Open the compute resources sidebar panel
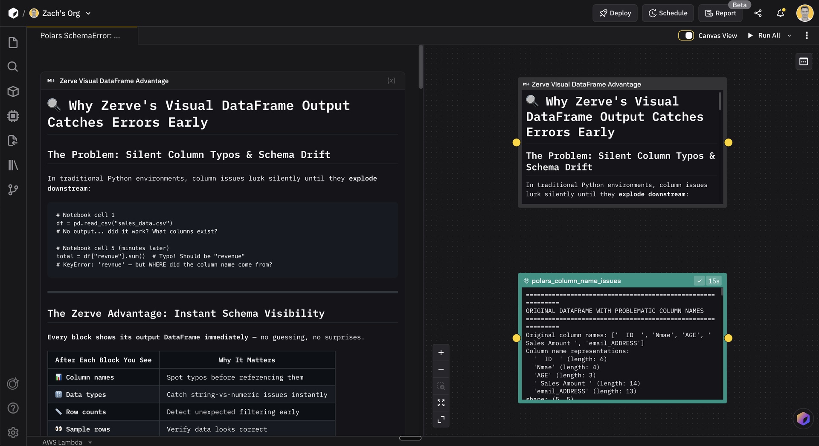 13,116
